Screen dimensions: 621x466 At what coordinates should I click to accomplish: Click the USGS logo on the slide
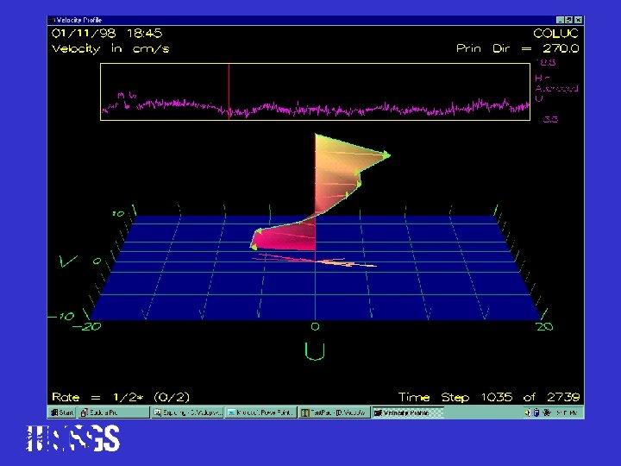pos(72,438)
